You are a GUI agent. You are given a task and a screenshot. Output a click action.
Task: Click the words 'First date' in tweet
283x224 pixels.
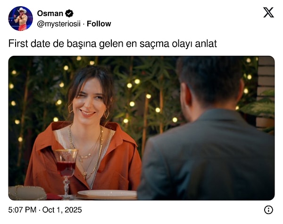click(x=29, y=43)
